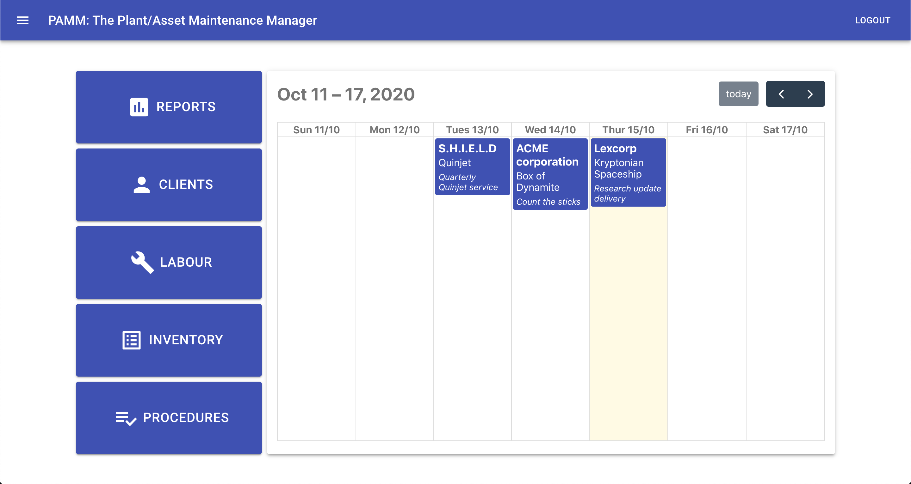The width and height of the screenshot is (911, 484).
Task: Open the ACME corporation Box of Dynamite event
Action: pos(550,174)
